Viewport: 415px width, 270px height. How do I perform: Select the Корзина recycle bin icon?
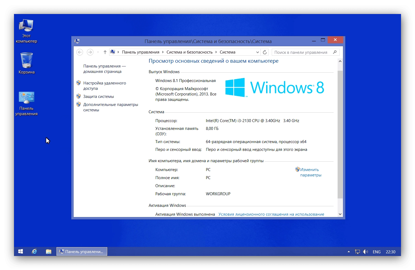tap(26, 63)
